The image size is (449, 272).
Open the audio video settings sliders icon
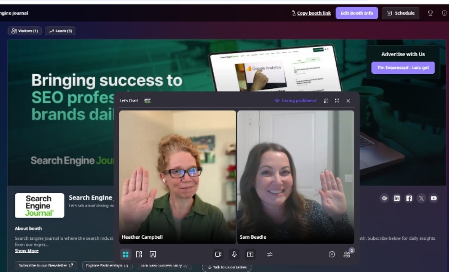[270, 254]
